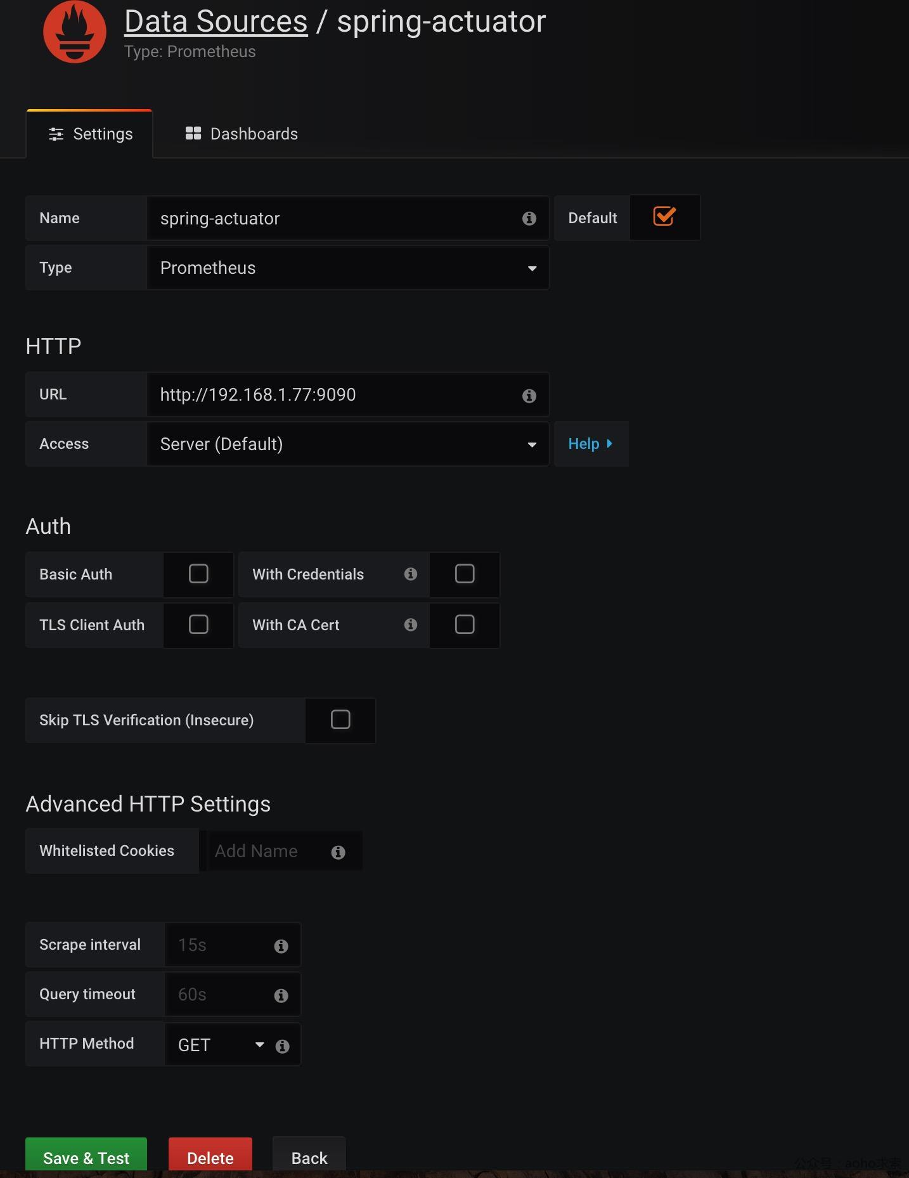909x1178 pixels.
Task: Enable Skip TLS Verification checkbox
Action: (340, 720)
